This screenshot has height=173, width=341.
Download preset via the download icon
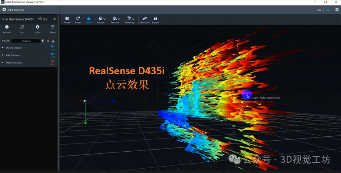(x=53, y=41)
